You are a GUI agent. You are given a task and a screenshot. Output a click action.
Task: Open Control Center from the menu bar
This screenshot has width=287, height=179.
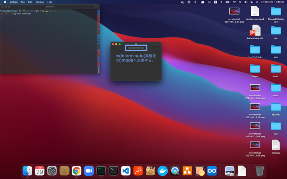[x=252, y=2]
